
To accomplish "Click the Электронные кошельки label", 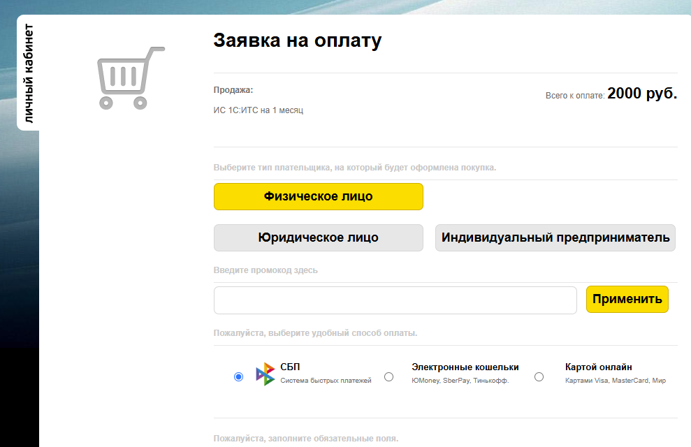I will click(x=465, y=367).
